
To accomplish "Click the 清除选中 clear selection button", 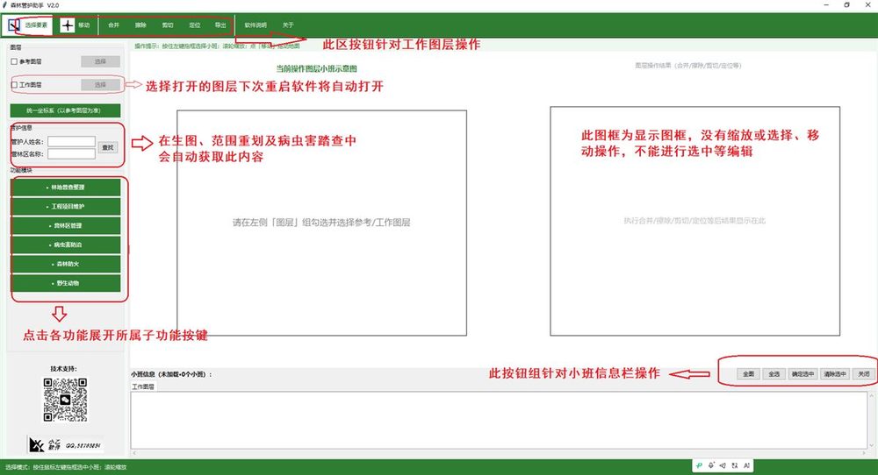I will (x=835, y=374).
